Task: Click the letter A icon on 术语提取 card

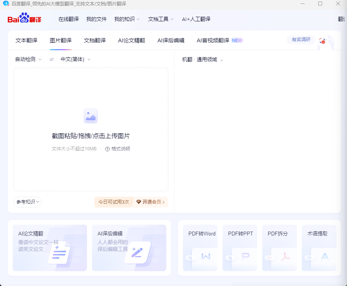Action: click(325, 256)
